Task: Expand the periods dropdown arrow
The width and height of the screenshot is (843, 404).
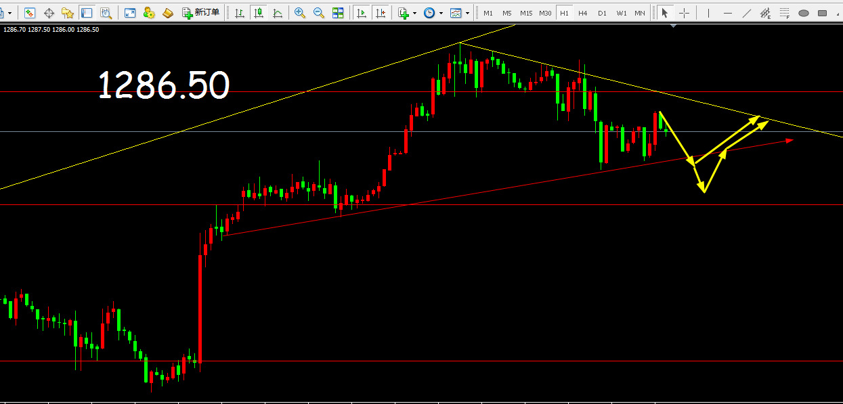Action: [x=441, y=13]
